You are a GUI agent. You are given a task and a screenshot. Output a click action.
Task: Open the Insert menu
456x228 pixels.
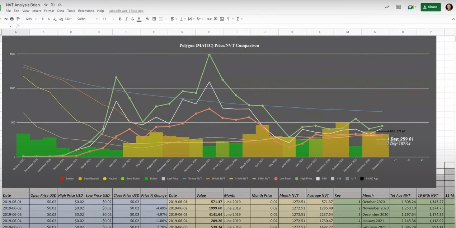click(x=37, y=11)
